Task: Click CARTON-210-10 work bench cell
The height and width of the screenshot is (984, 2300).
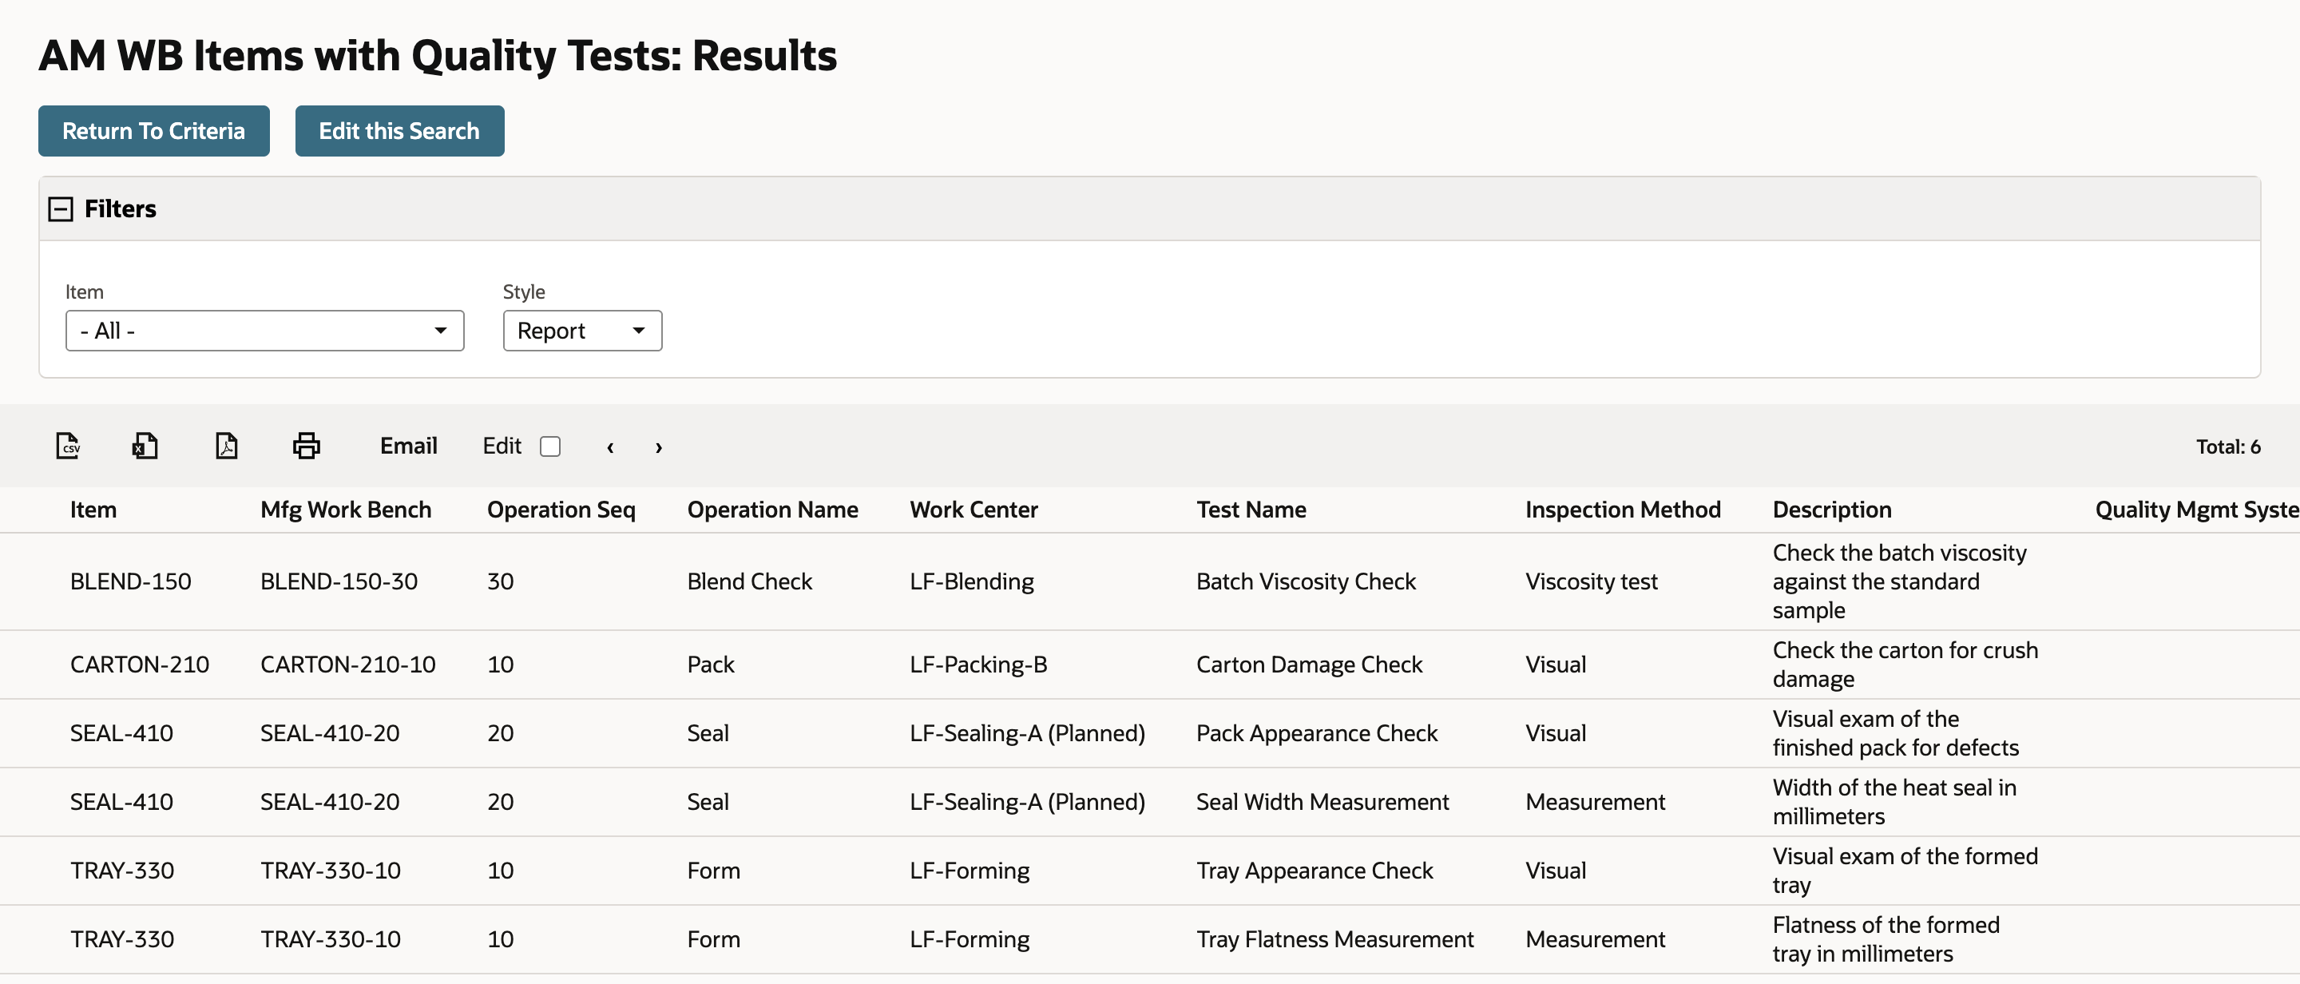Action: click(347, 665)
